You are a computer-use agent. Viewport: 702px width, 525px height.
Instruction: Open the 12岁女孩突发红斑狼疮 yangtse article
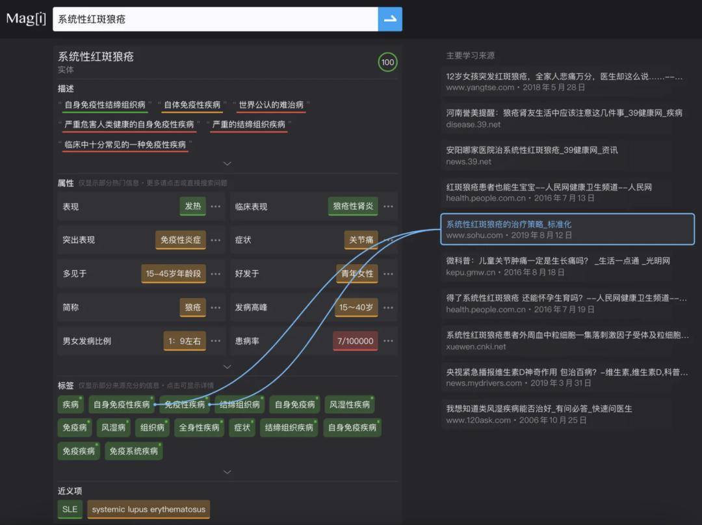pos(564,77)
